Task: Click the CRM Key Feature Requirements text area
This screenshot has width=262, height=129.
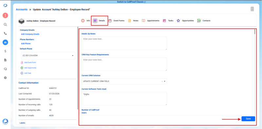Action: pyautogui.click(x=124, y=64)
